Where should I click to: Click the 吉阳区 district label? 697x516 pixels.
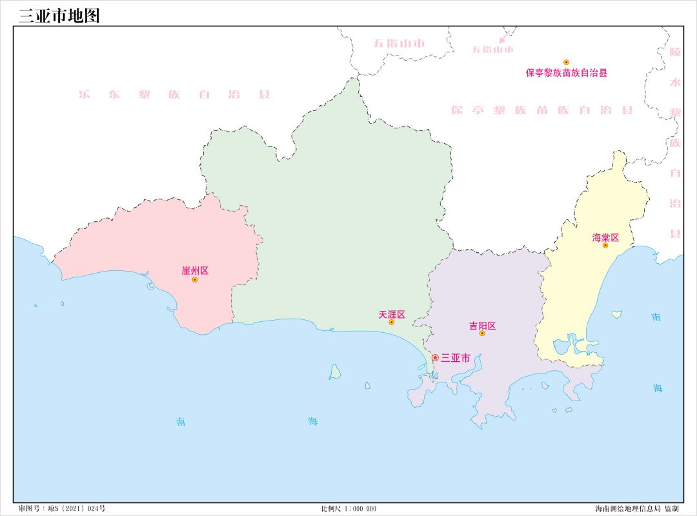click(x=482, y=326)
